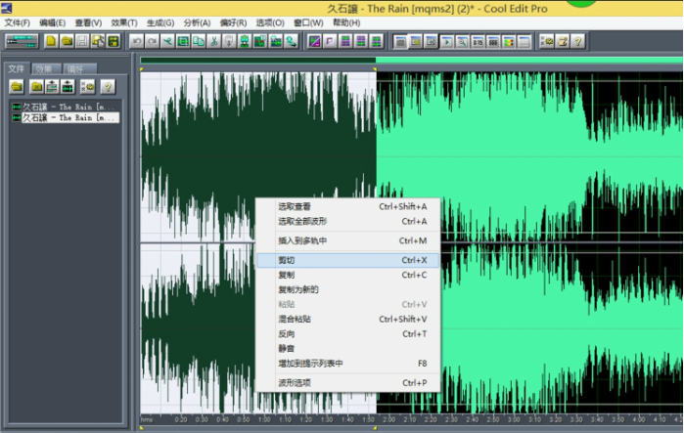Image resolution: width=684 pixels, height=433 pixels.
Task: Click the undo arrow icon
Action: click(x=137, y=41)
